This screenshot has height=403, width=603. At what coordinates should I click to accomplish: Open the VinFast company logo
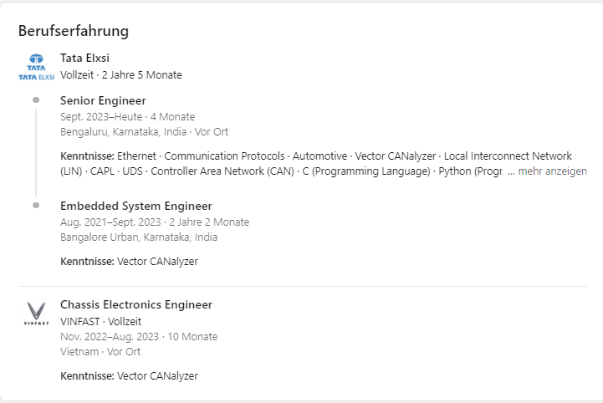click(37, 314)
